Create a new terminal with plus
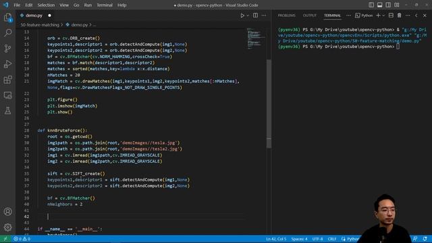Image resolution: width=432 pixels, height=243 pixels. pos(378,16)
